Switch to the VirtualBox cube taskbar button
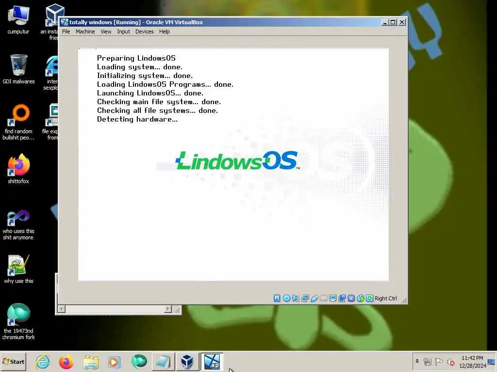Screen dimensions: 497x372 (187, 362)
